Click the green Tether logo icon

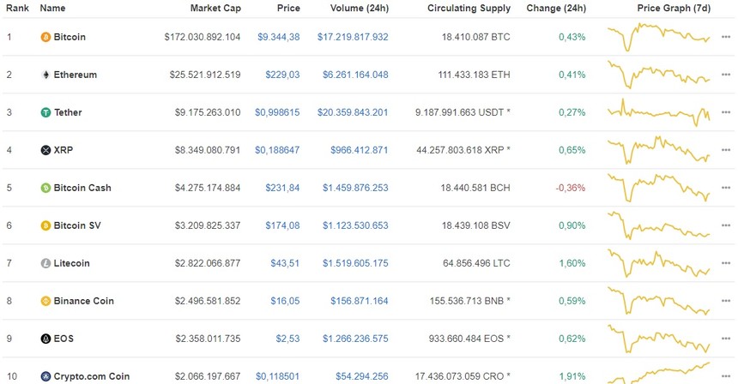(x=45, y=112)
